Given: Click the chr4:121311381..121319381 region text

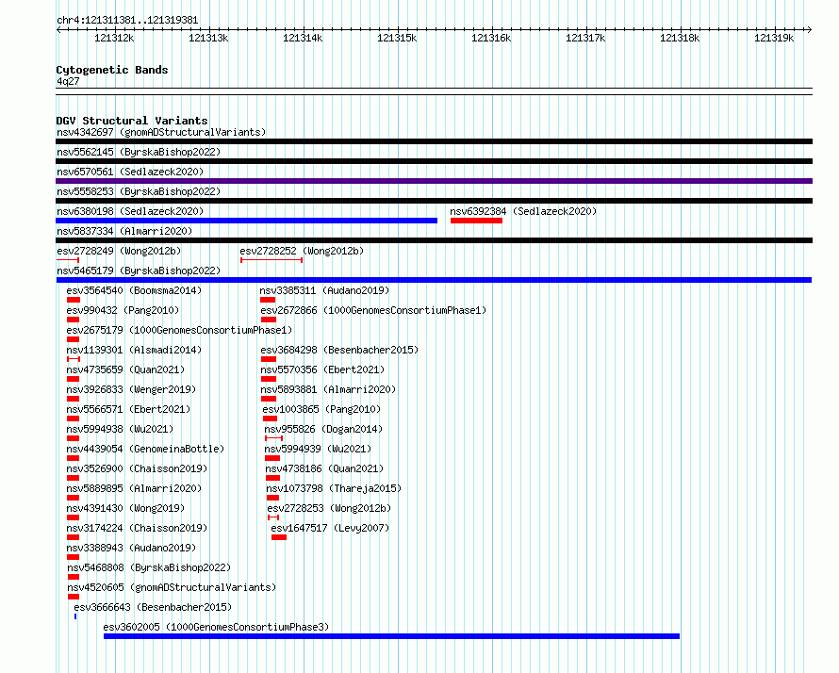Looking at the screenshot, I should [127, 21].
